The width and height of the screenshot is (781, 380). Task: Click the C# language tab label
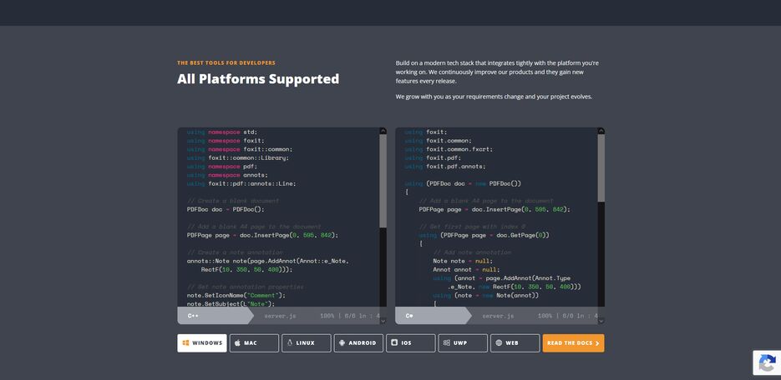[x=410, y=316]
